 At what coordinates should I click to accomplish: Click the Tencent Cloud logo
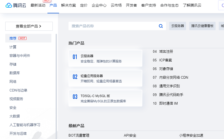point(16,6)
